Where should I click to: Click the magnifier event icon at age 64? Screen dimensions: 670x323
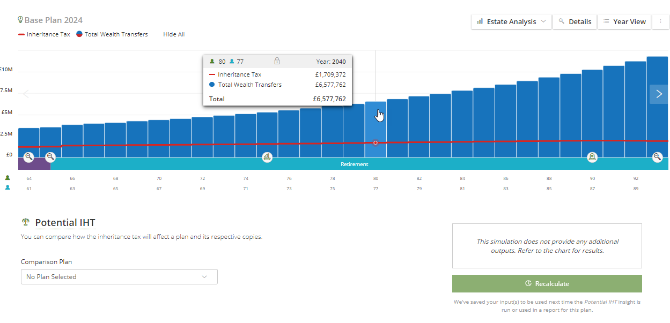pyautogui.click(x=29, y=157)
